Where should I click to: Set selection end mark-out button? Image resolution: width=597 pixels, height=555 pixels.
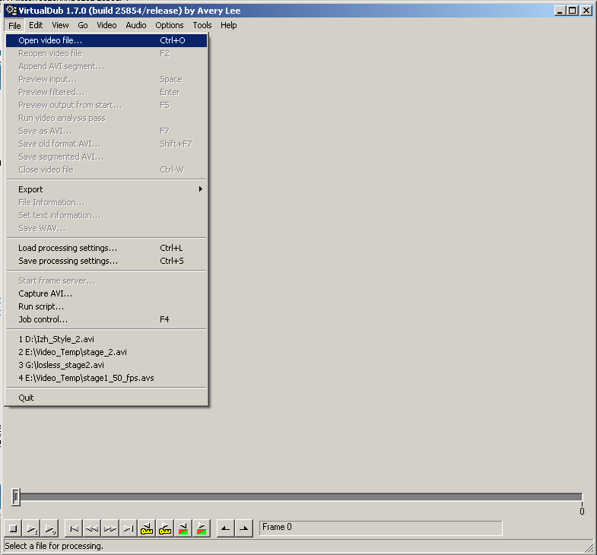coord(244,528)
